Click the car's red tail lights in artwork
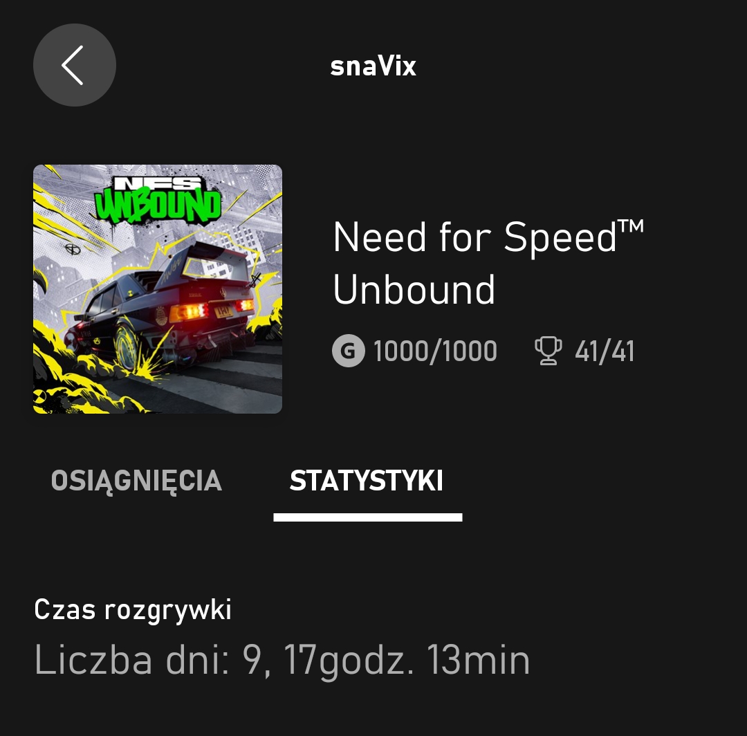747x736 pixels. (212, 310)
